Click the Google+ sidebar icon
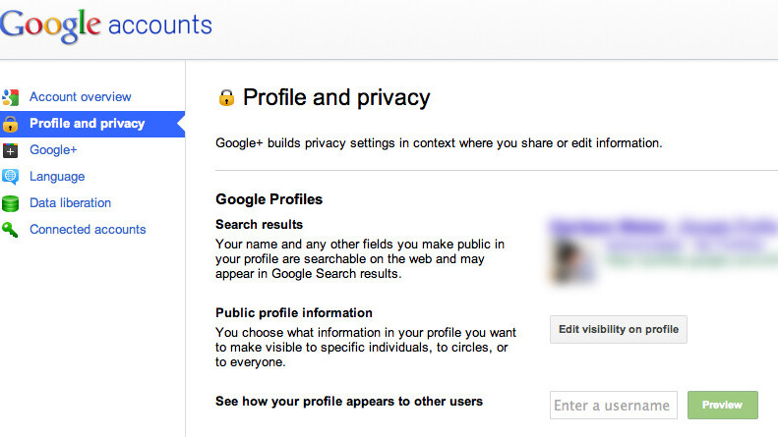Viewport: 778px width, 437px height. [x=11, y=150]
